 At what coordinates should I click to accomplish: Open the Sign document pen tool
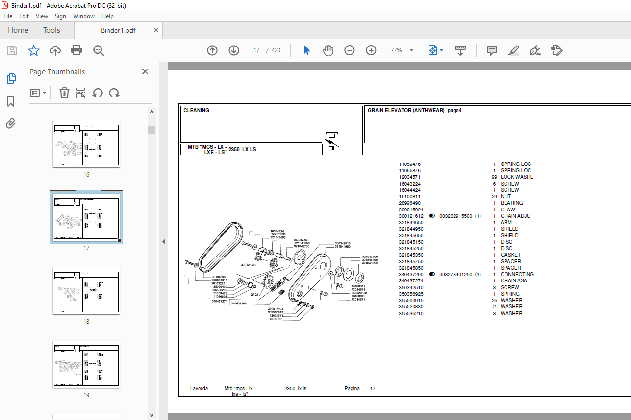point(535,50)
